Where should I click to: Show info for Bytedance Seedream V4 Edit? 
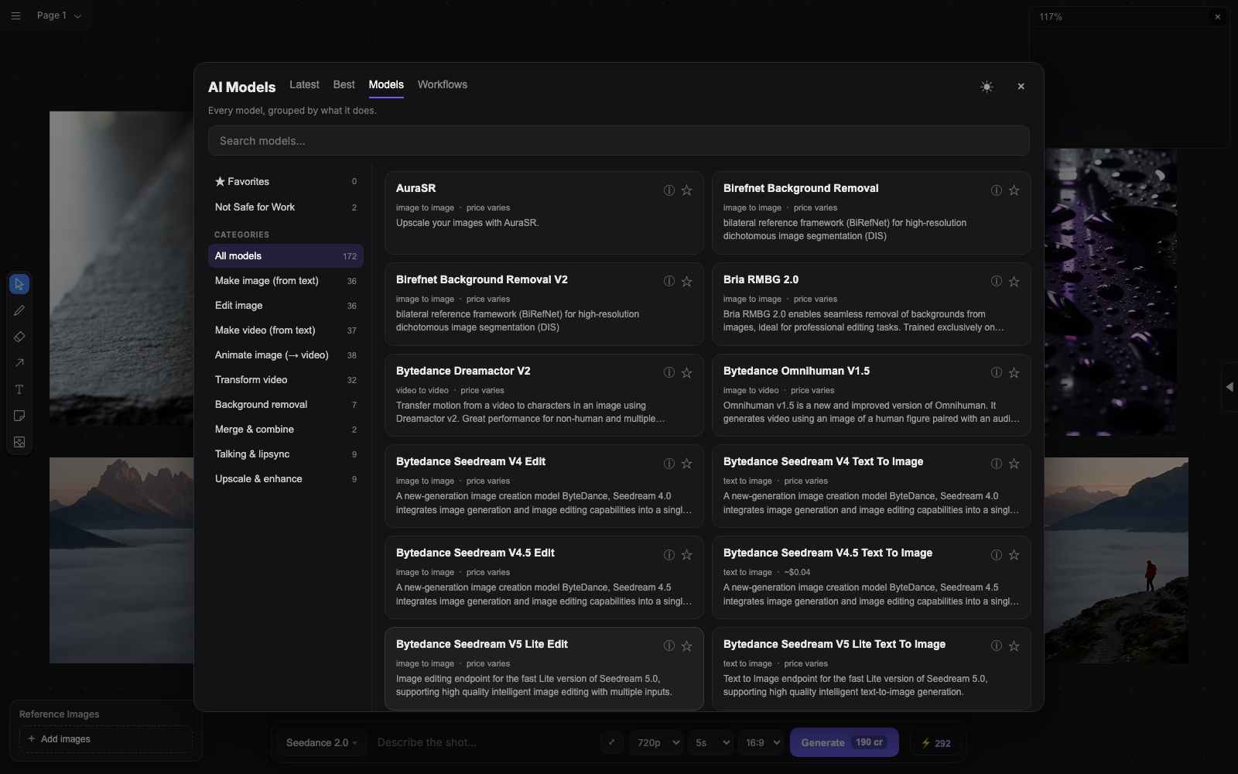669,464
